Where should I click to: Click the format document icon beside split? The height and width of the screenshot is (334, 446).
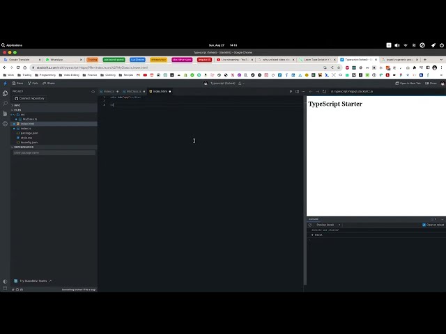291,91
